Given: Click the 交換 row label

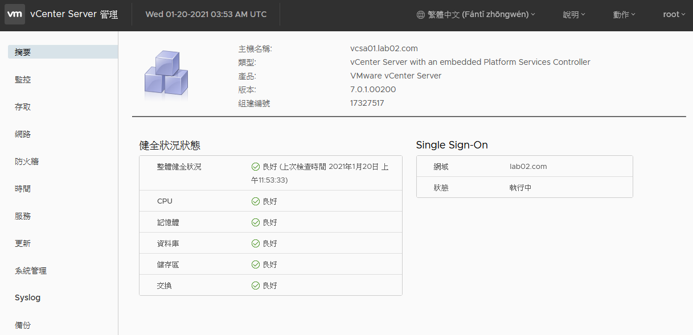Looking at the screenshot, I should tap(165, 286).
